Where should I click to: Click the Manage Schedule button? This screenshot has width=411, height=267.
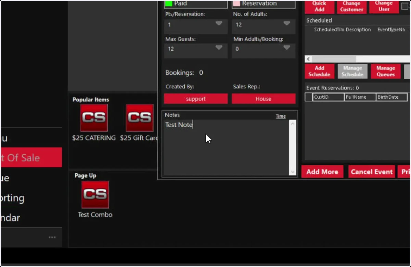(x=352, y=71)
